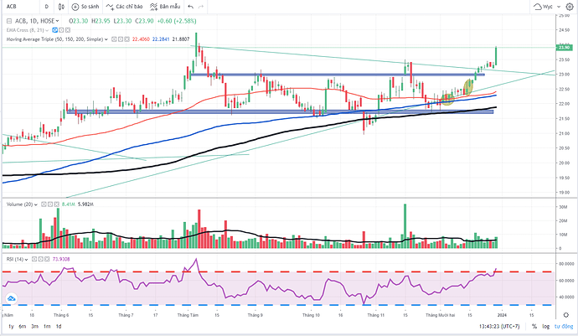Open the candlestick chart type selector
The height and width of the screenshot is (336, 578).
click(61, 7)
